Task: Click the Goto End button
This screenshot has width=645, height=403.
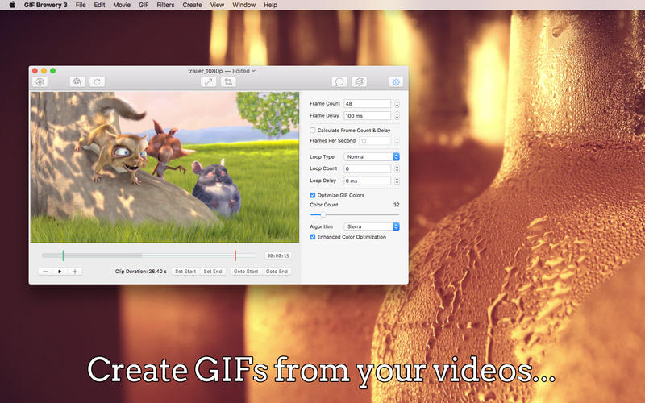Action: point(277,272)
